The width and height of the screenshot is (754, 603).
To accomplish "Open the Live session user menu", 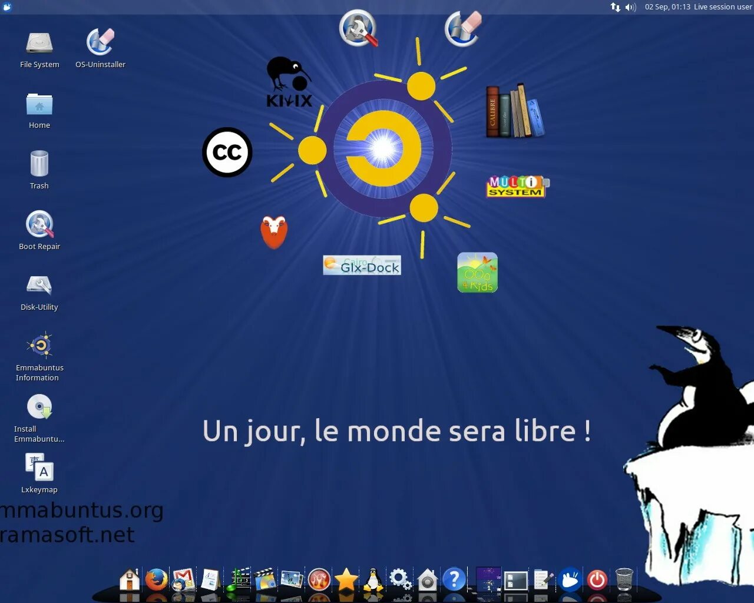I will coord(723,7).
